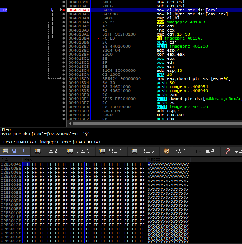242x244 pixels.
Task: Open the 덤프 4 tab
Action: coord(111,151)
